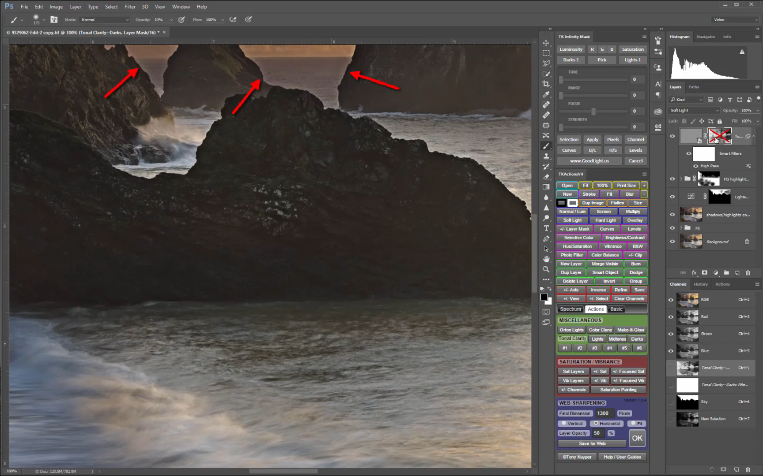The width and height of the screenshot is (763, 476).
Task: Activate the Hand tool
Action: click(x=546, y=259)
